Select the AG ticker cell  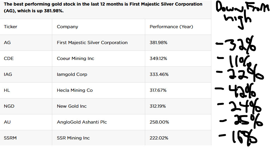[8, 43]
